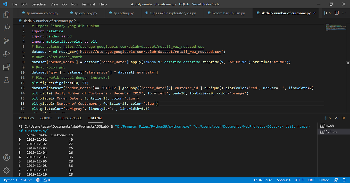This screenshot has height=183, width=350.
Task: Open the Extensions icon
Action: [6, 67]
